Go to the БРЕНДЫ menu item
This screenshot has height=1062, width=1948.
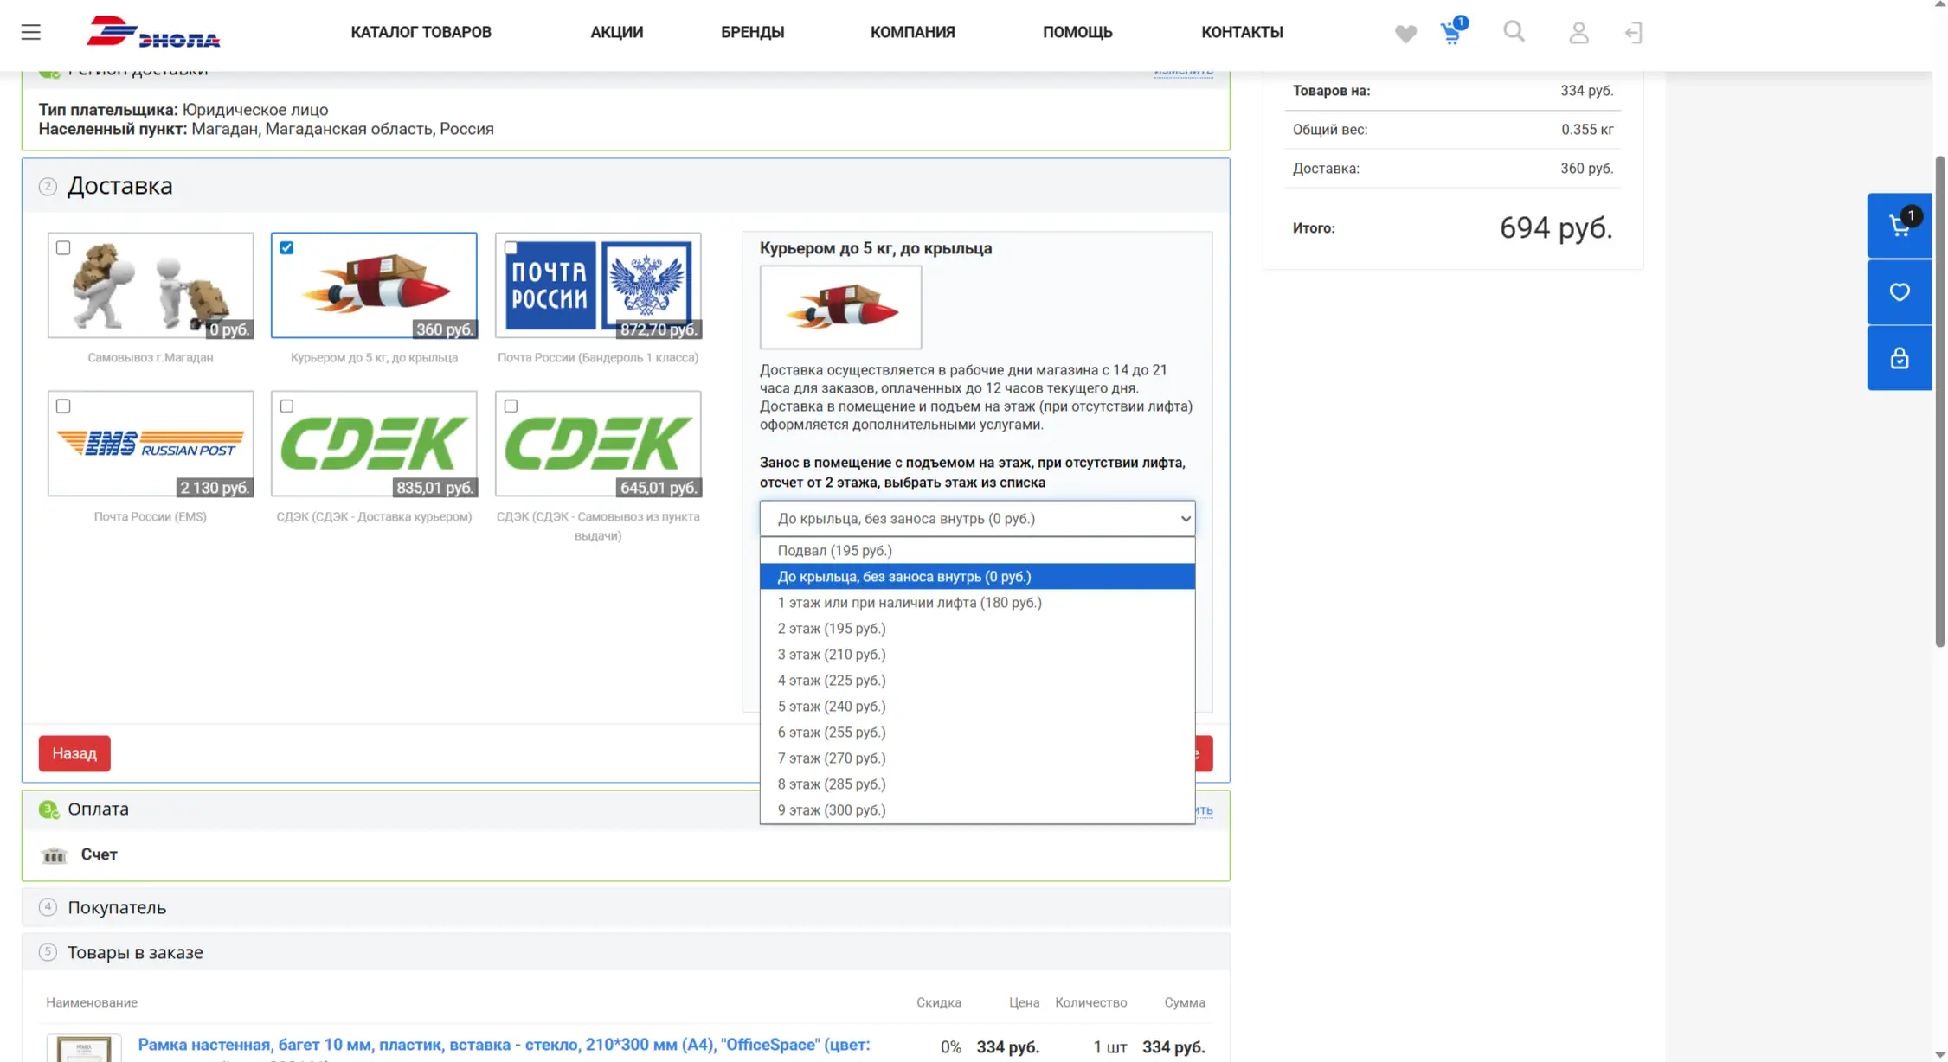[x=752, y=32]
